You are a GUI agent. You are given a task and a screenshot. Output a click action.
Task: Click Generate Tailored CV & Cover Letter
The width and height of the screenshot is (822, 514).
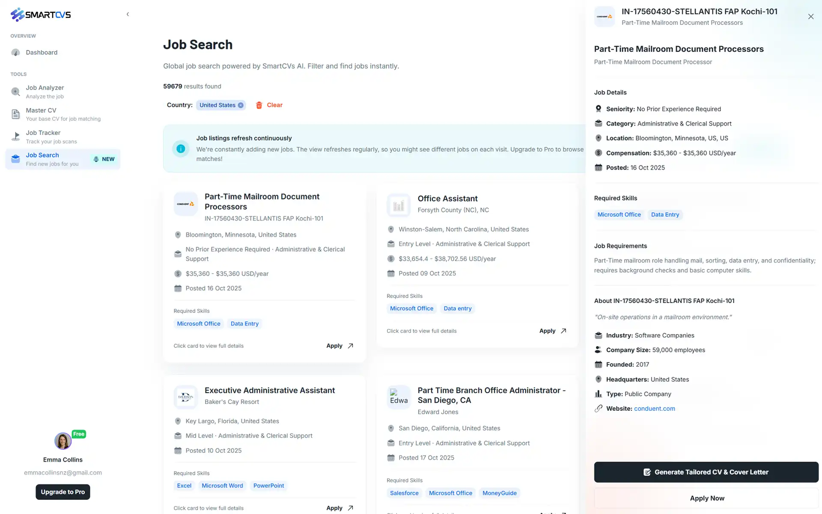706,472
